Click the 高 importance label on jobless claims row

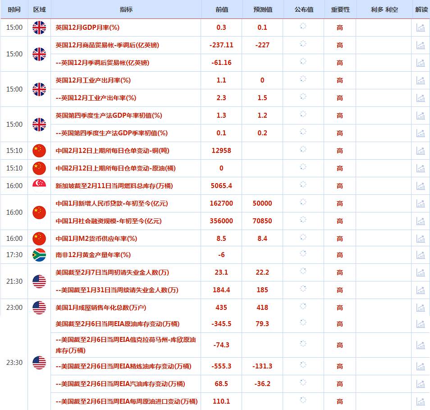339,272
